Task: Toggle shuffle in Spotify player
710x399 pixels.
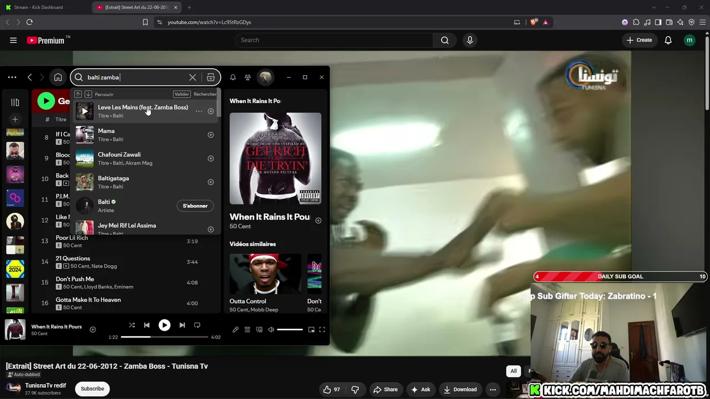Action: point(132,325)
